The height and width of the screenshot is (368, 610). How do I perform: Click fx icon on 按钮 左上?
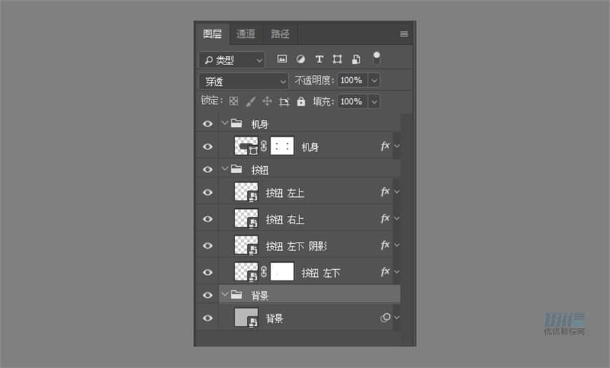(x=385, y=192)
